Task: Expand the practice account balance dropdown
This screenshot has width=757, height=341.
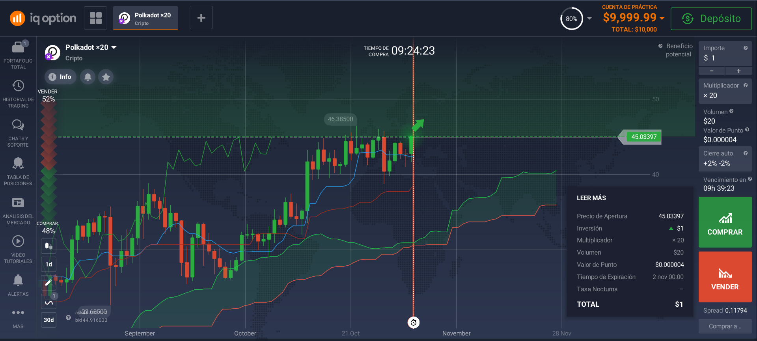Action: click(662, 18)
